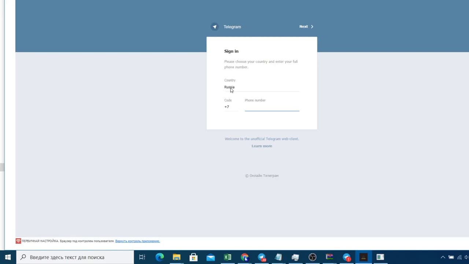Open the Telegram icon next to Chrome
Viewport: 469px width, 264px height.
(x=262, y=257)
